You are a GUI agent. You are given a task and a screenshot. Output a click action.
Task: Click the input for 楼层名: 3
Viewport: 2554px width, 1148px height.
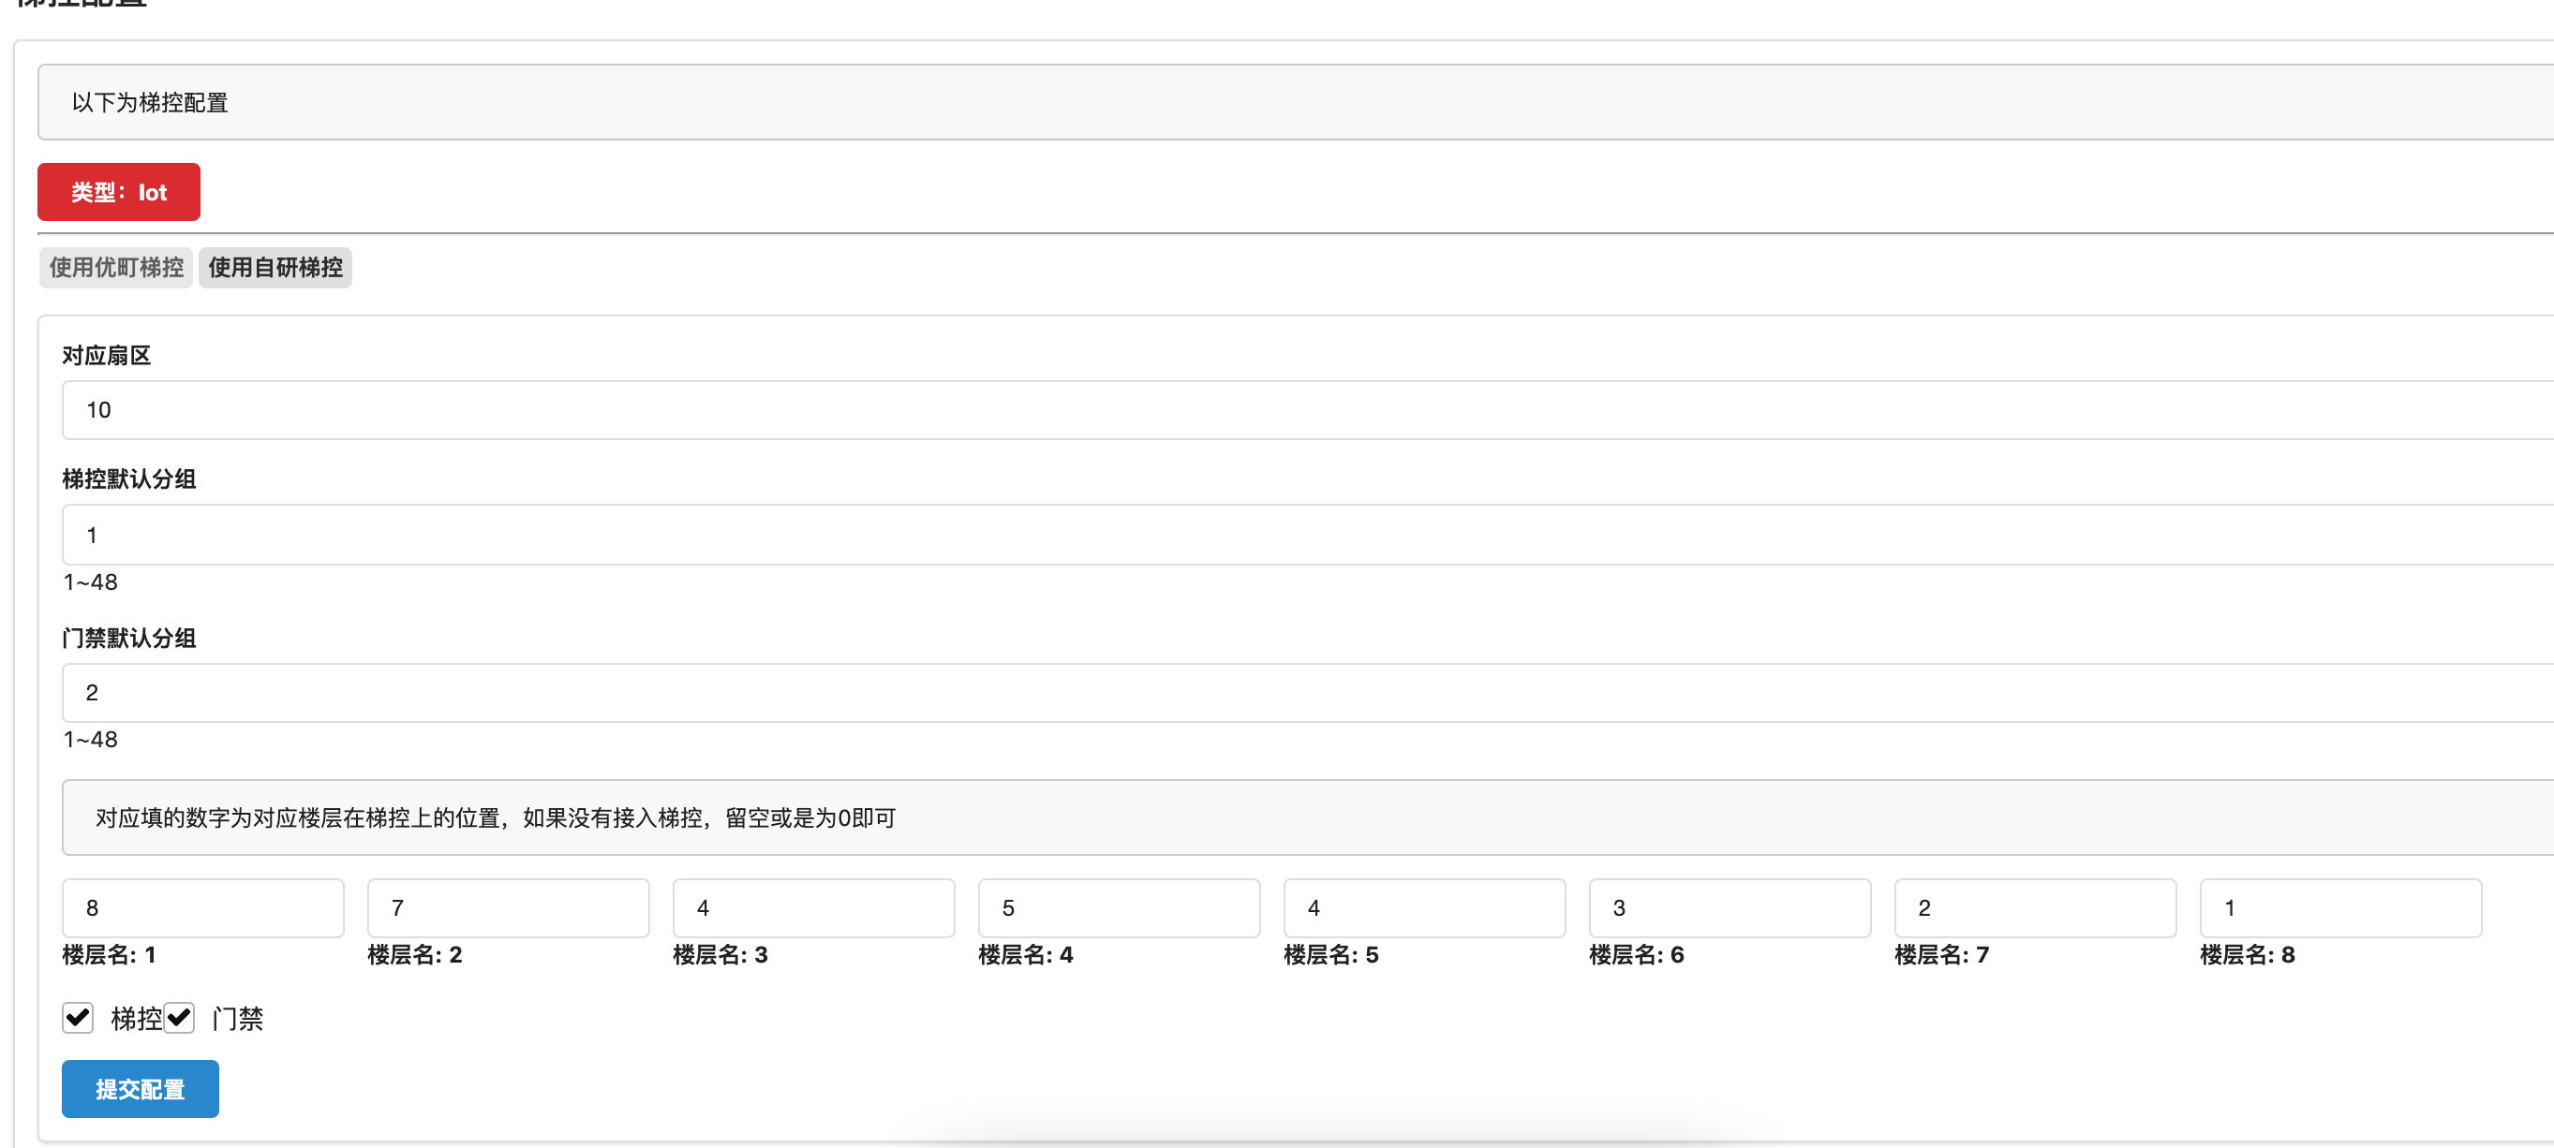coord(813,907)
